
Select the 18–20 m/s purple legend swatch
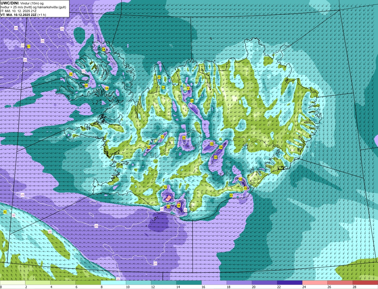click(239, 282)
